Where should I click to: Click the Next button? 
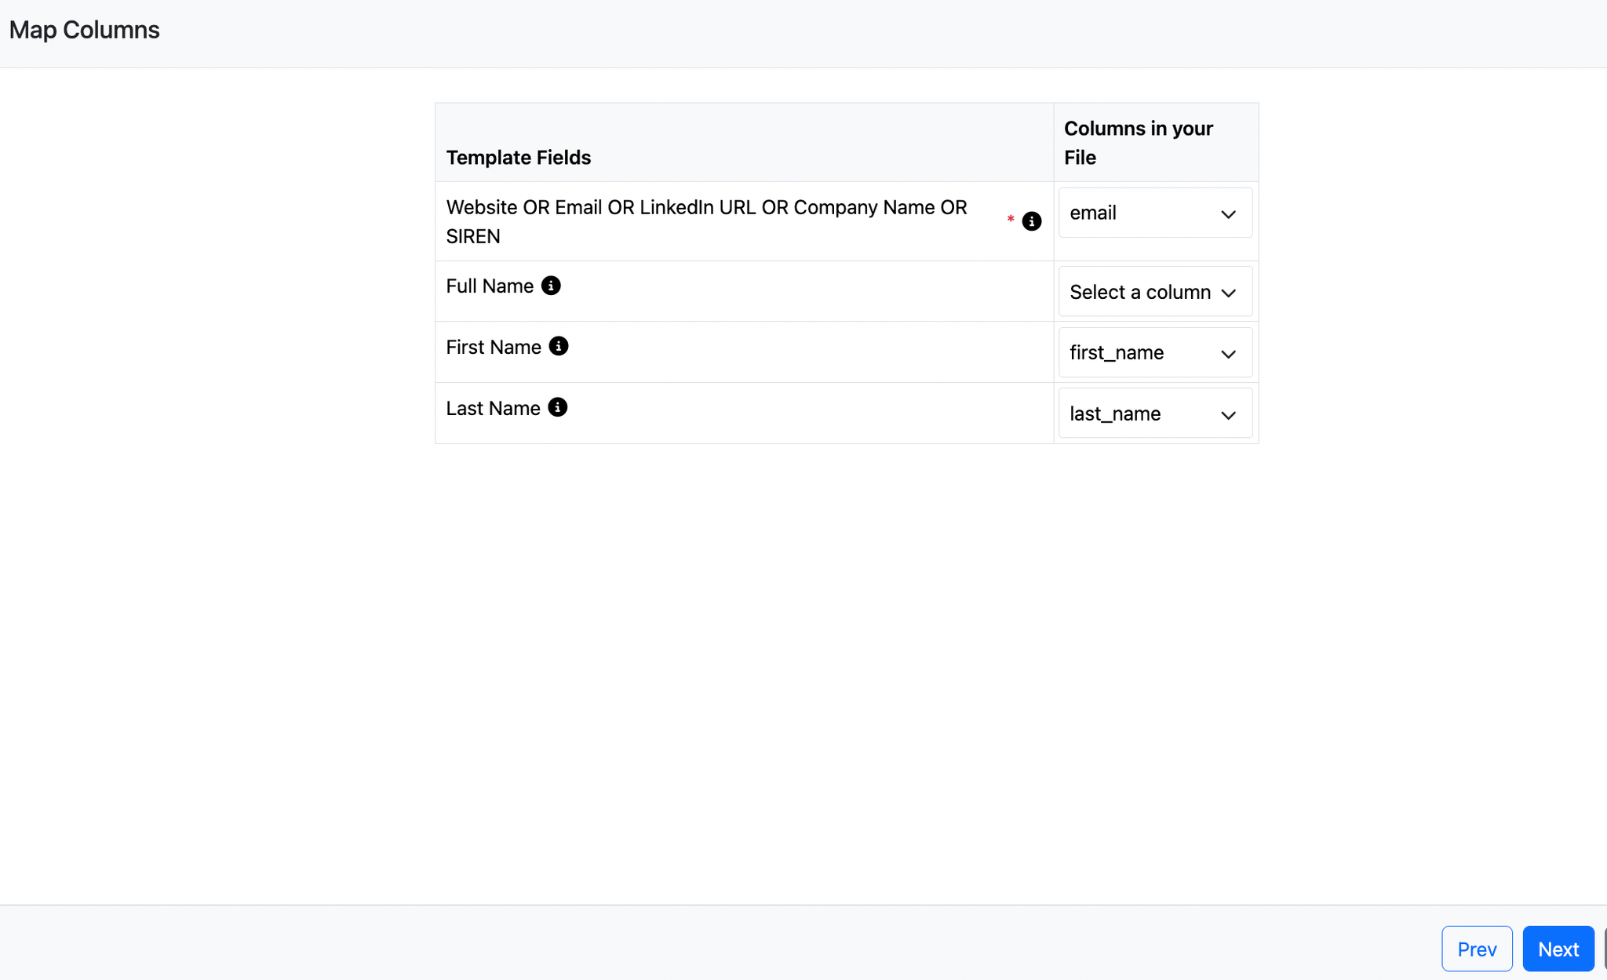[1558, 949]
